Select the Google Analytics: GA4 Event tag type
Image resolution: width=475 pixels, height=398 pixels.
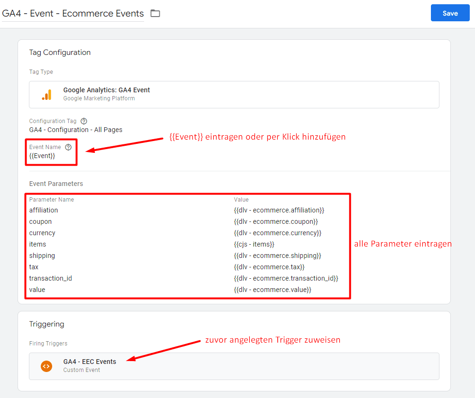click(234, 94)
